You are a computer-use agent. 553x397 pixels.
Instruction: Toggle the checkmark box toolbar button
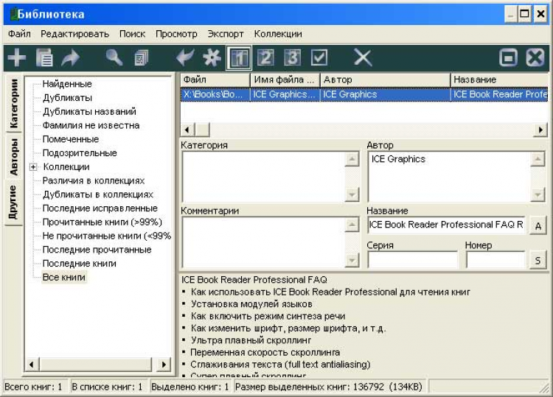[x=319, y=57]
